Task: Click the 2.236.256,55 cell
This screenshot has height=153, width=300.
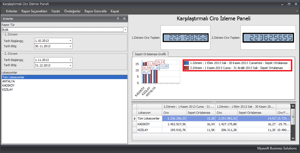Action: pos(174,118)
